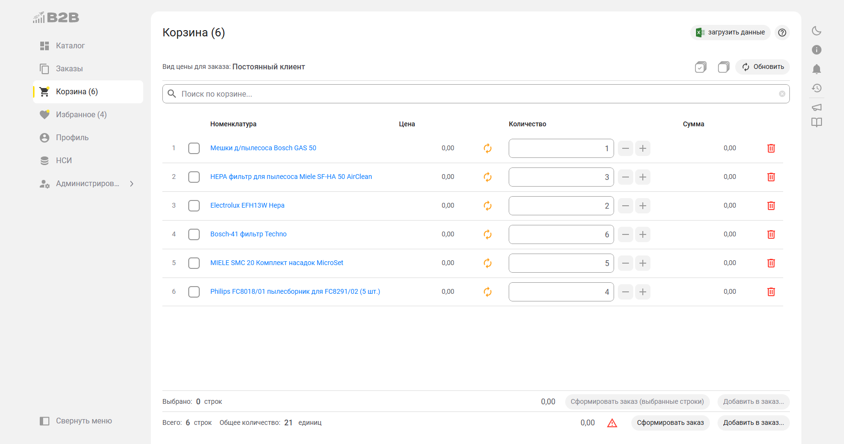Go to Заказы section

click(88, 69)
